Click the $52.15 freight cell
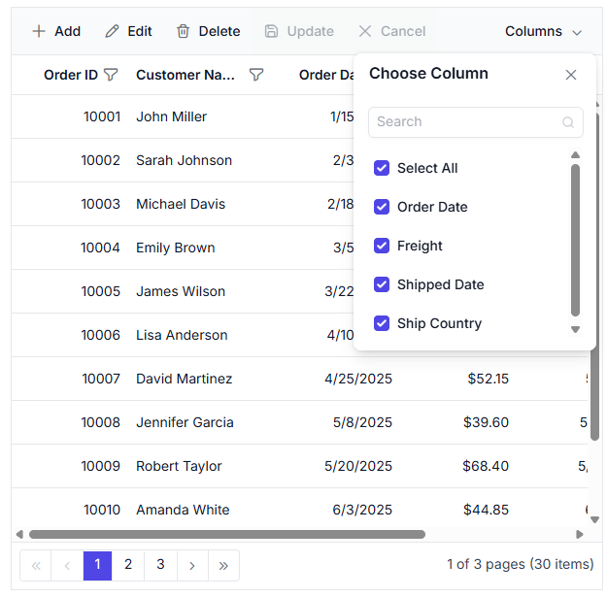Screen dimensions: 607x597 point(489,379)
